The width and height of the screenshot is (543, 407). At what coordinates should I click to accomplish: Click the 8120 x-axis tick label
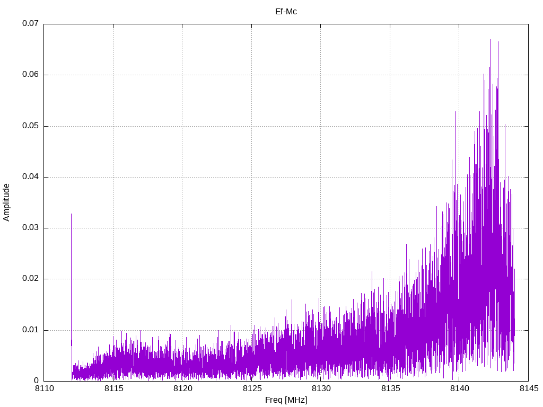click(x=182, y=389)
